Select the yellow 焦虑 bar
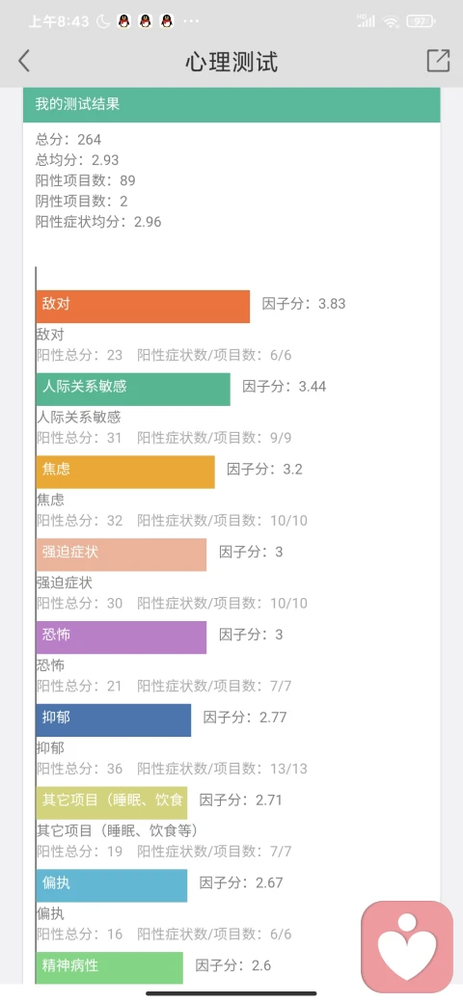 coord(125,472)
